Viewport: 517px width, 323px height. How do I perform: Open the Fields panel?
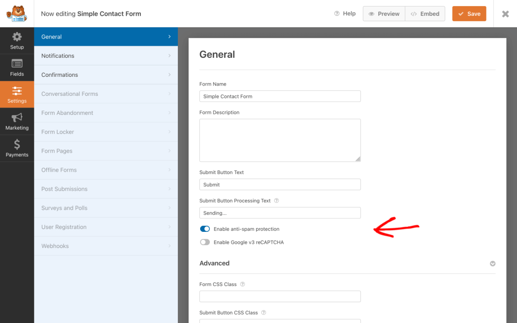point(17,68)
